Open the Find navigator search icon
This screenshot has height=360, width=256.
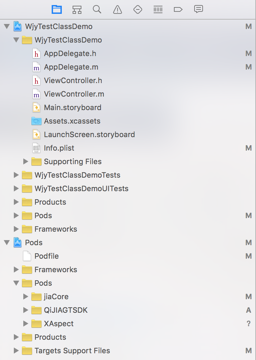click(97, 9)
